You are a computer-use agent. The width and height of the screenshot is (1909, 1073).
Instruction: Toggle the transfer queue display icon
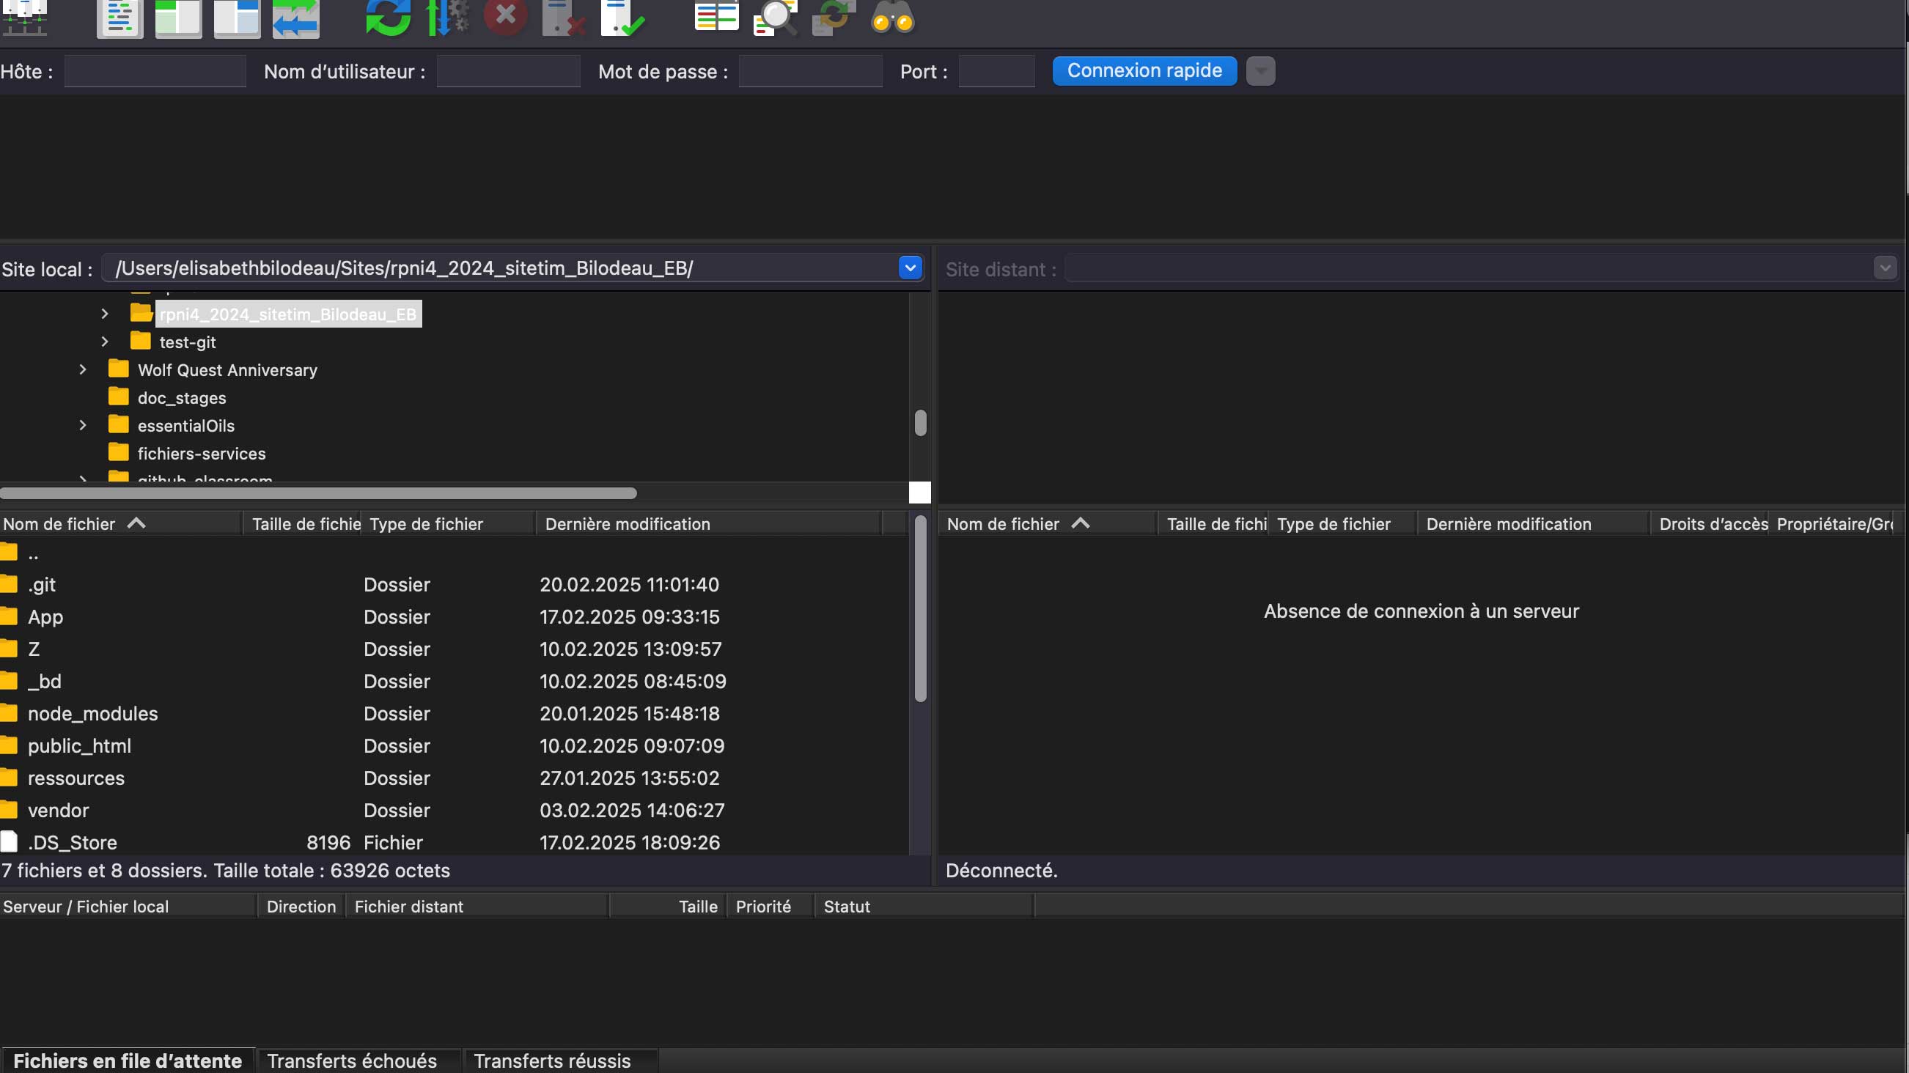point(295,18)
